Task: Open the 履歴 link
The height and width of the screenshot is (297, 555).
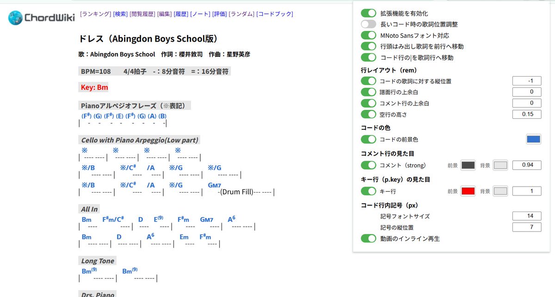Action: click(181, 14)
